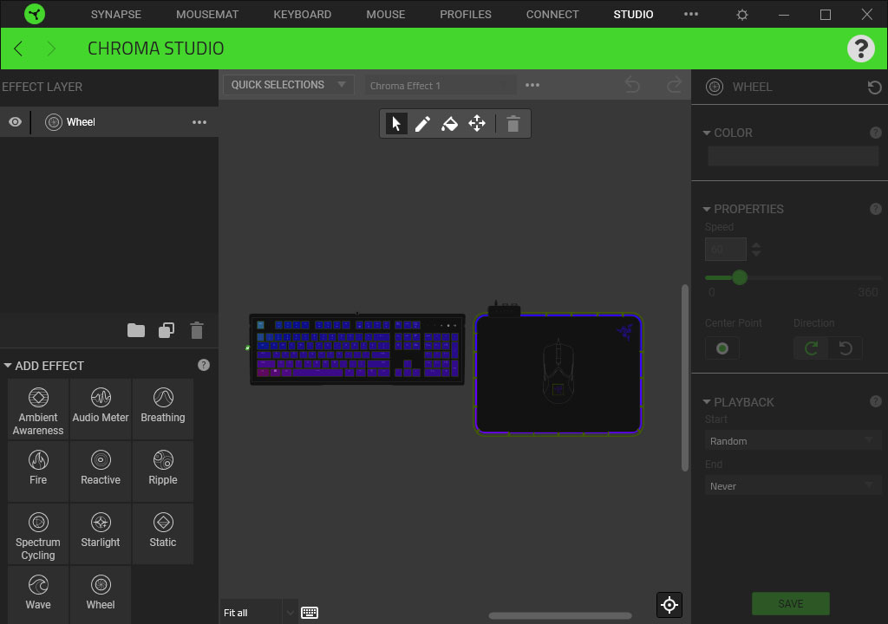Click the Razer logo icon
This screenshot has height=624, width=888.
click(x=35, y=14)
